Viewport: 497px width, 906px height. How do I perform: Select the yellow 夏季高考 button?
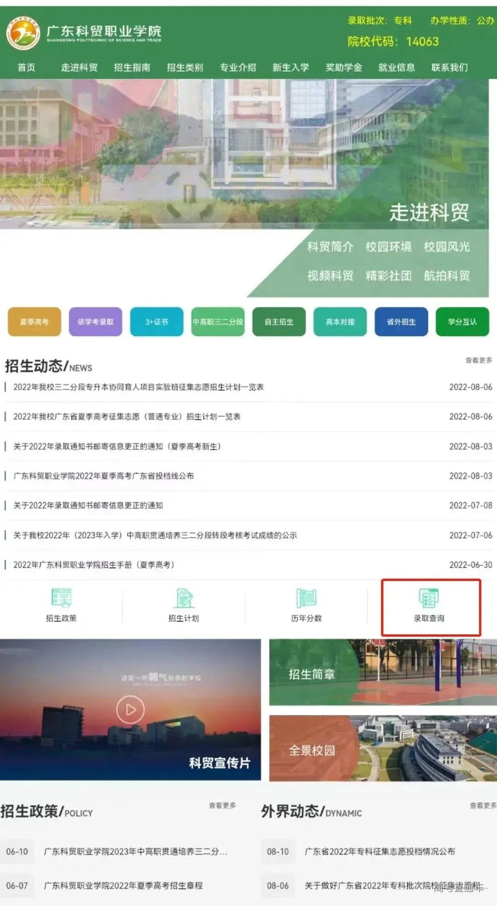(35, 322)
